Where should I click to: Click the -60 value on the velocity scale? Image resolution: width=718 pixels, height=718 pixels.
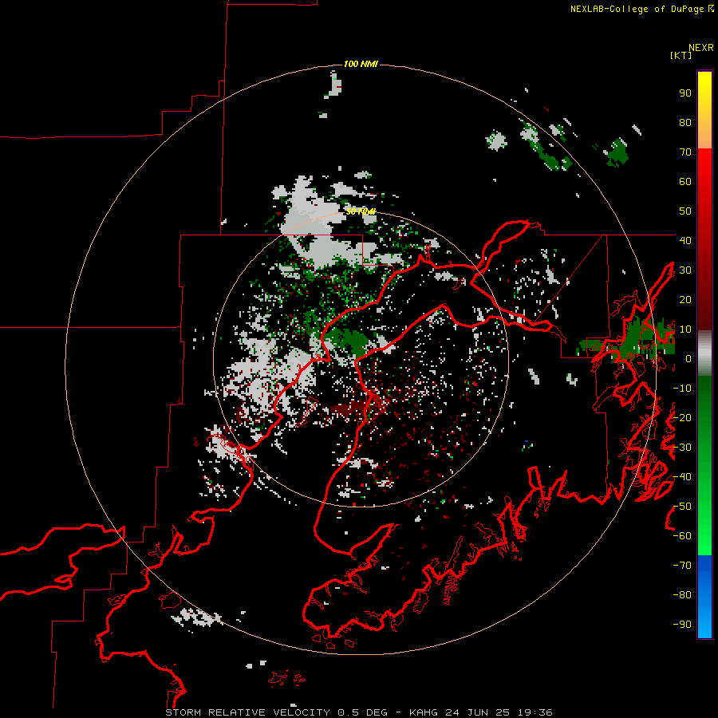click(x=682, y=536)
